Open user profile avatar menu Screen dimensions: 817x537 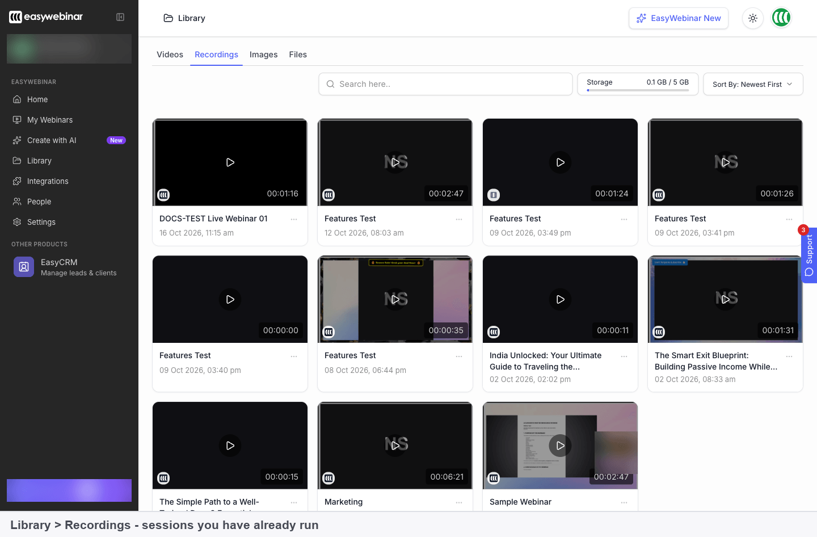pos(781,18)
